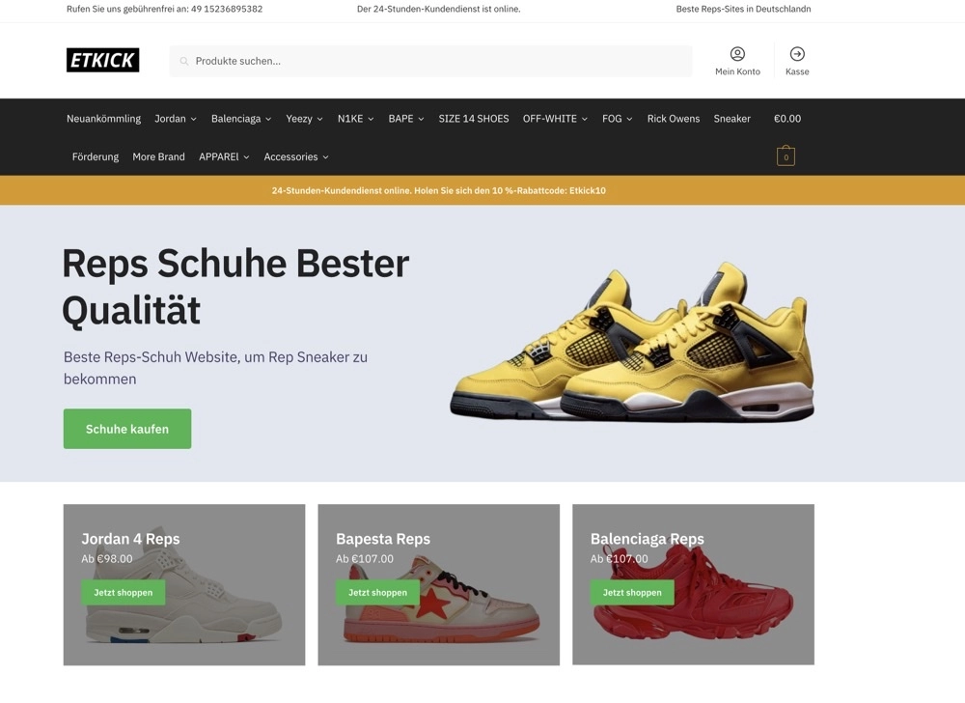Click Jetzt shoppen on Balenciaga Reps

coord(632,592)
